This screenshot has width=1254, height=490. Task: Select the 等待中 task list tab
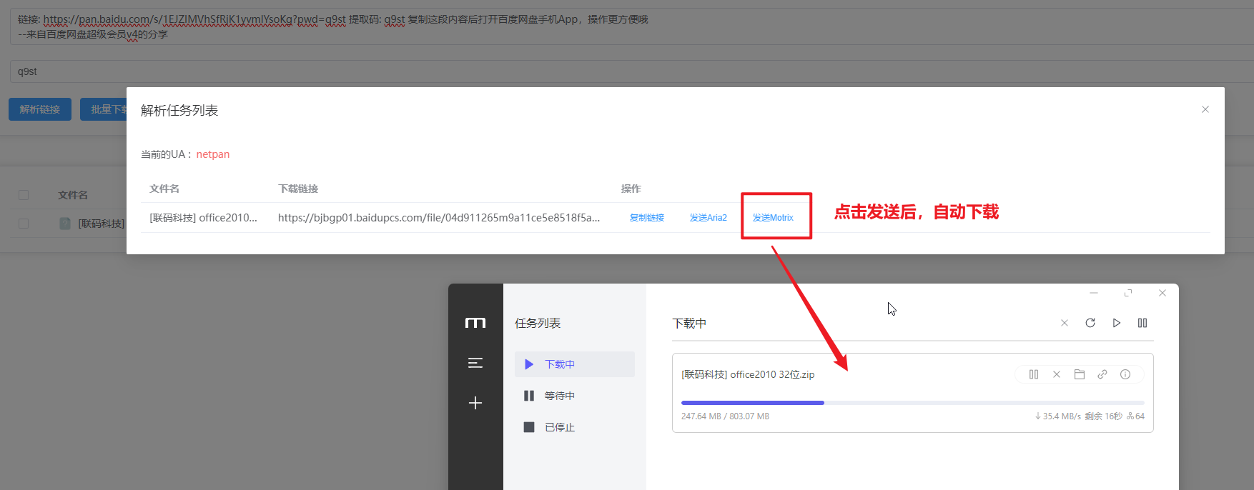pos(575,396)
